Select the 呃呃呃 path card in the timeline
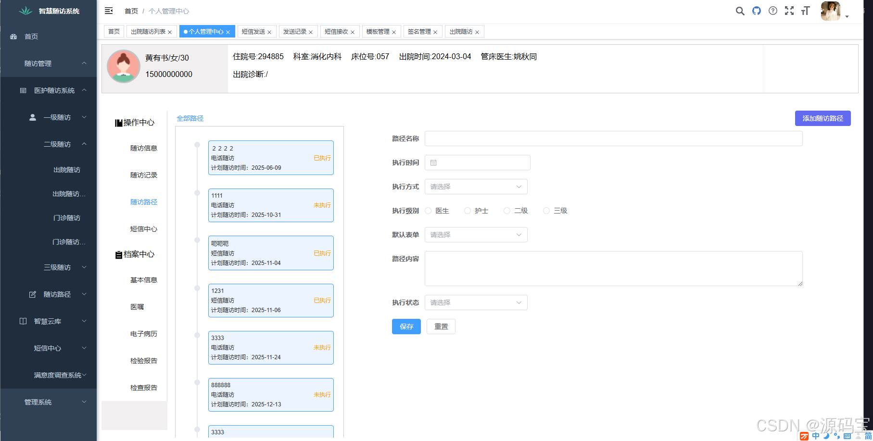Screen dimensions: 873x441 click(x=271, y=253)
